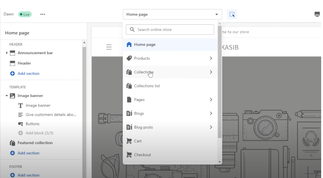323x178 pixels.
Task: Expand the Announcement bar tree item
Action: 7,53
